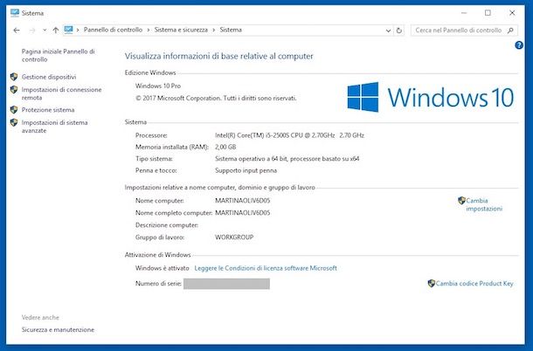Click the shield icon beside Gestione dispositivi
The height and width of the screenshot is (351, 533).
(14, 77)
